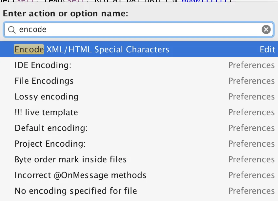Pick the '!!! live template' entry

coord(46,112)
